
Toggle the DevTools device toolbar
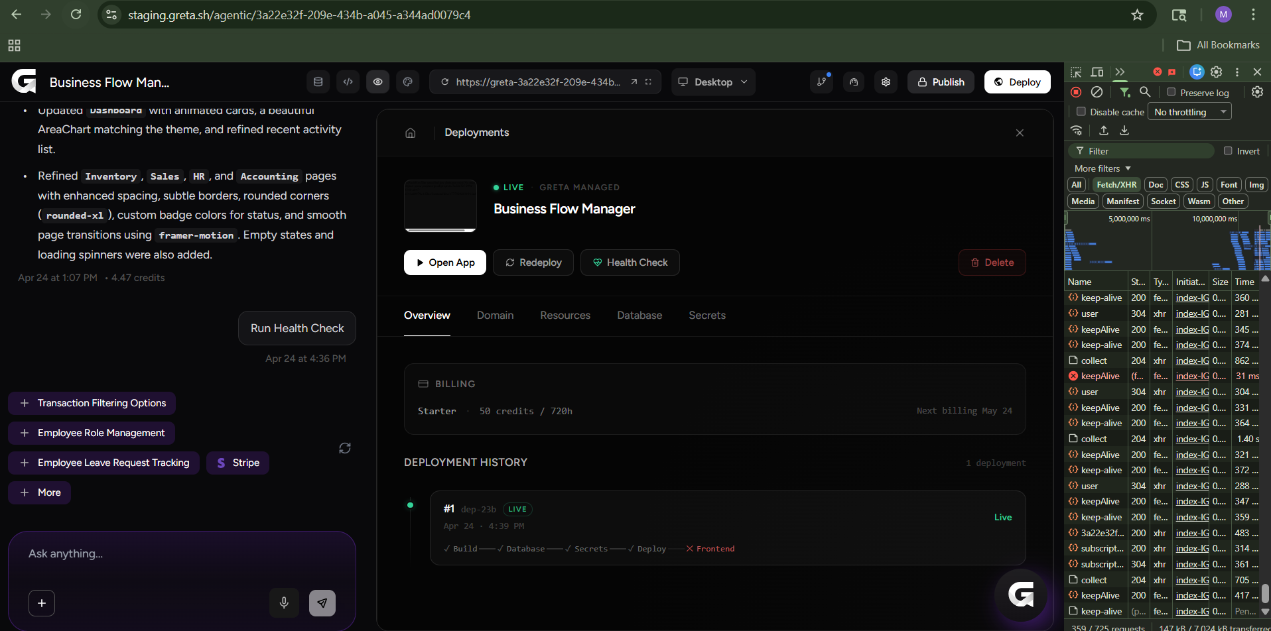click(x=1097, y=72)
